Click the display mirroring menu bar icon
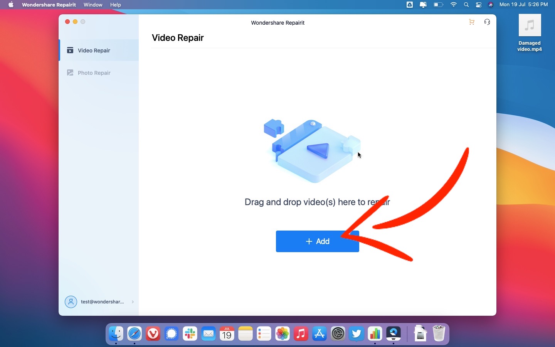The width and height of the screenshot is (555, 347). point(423,5)
